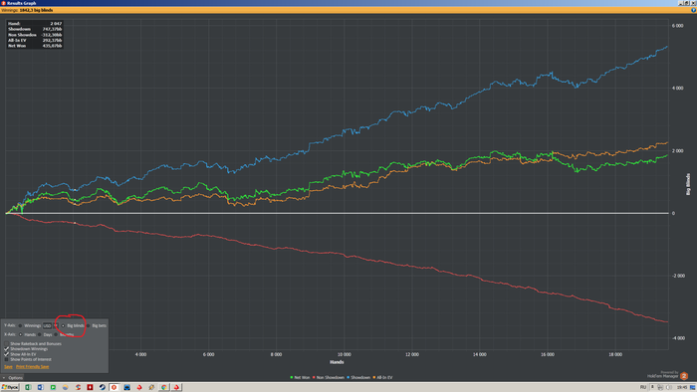The width and height of the screenshot is (697, 392).
Task: Select the Months X-axis radio button
Action: click(56, 334)
